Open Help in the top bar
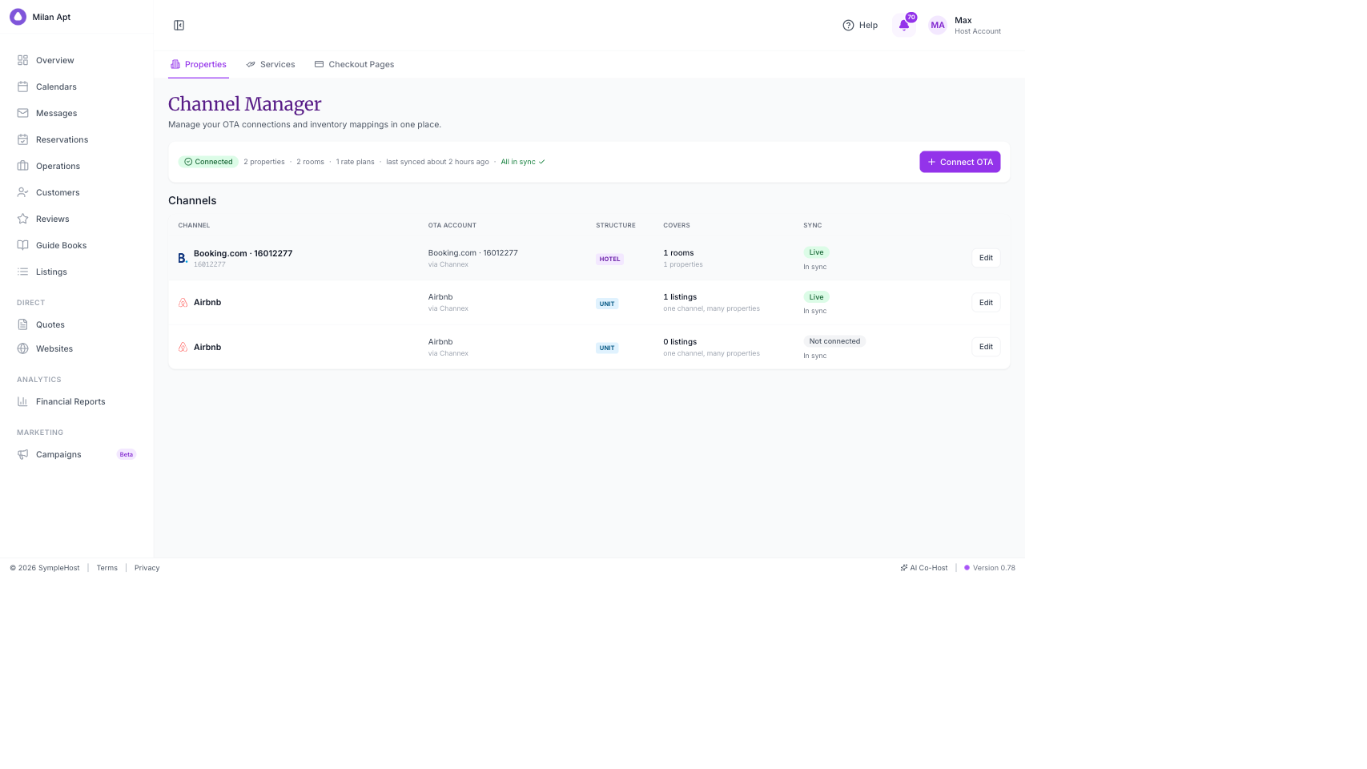 [860, 26]
